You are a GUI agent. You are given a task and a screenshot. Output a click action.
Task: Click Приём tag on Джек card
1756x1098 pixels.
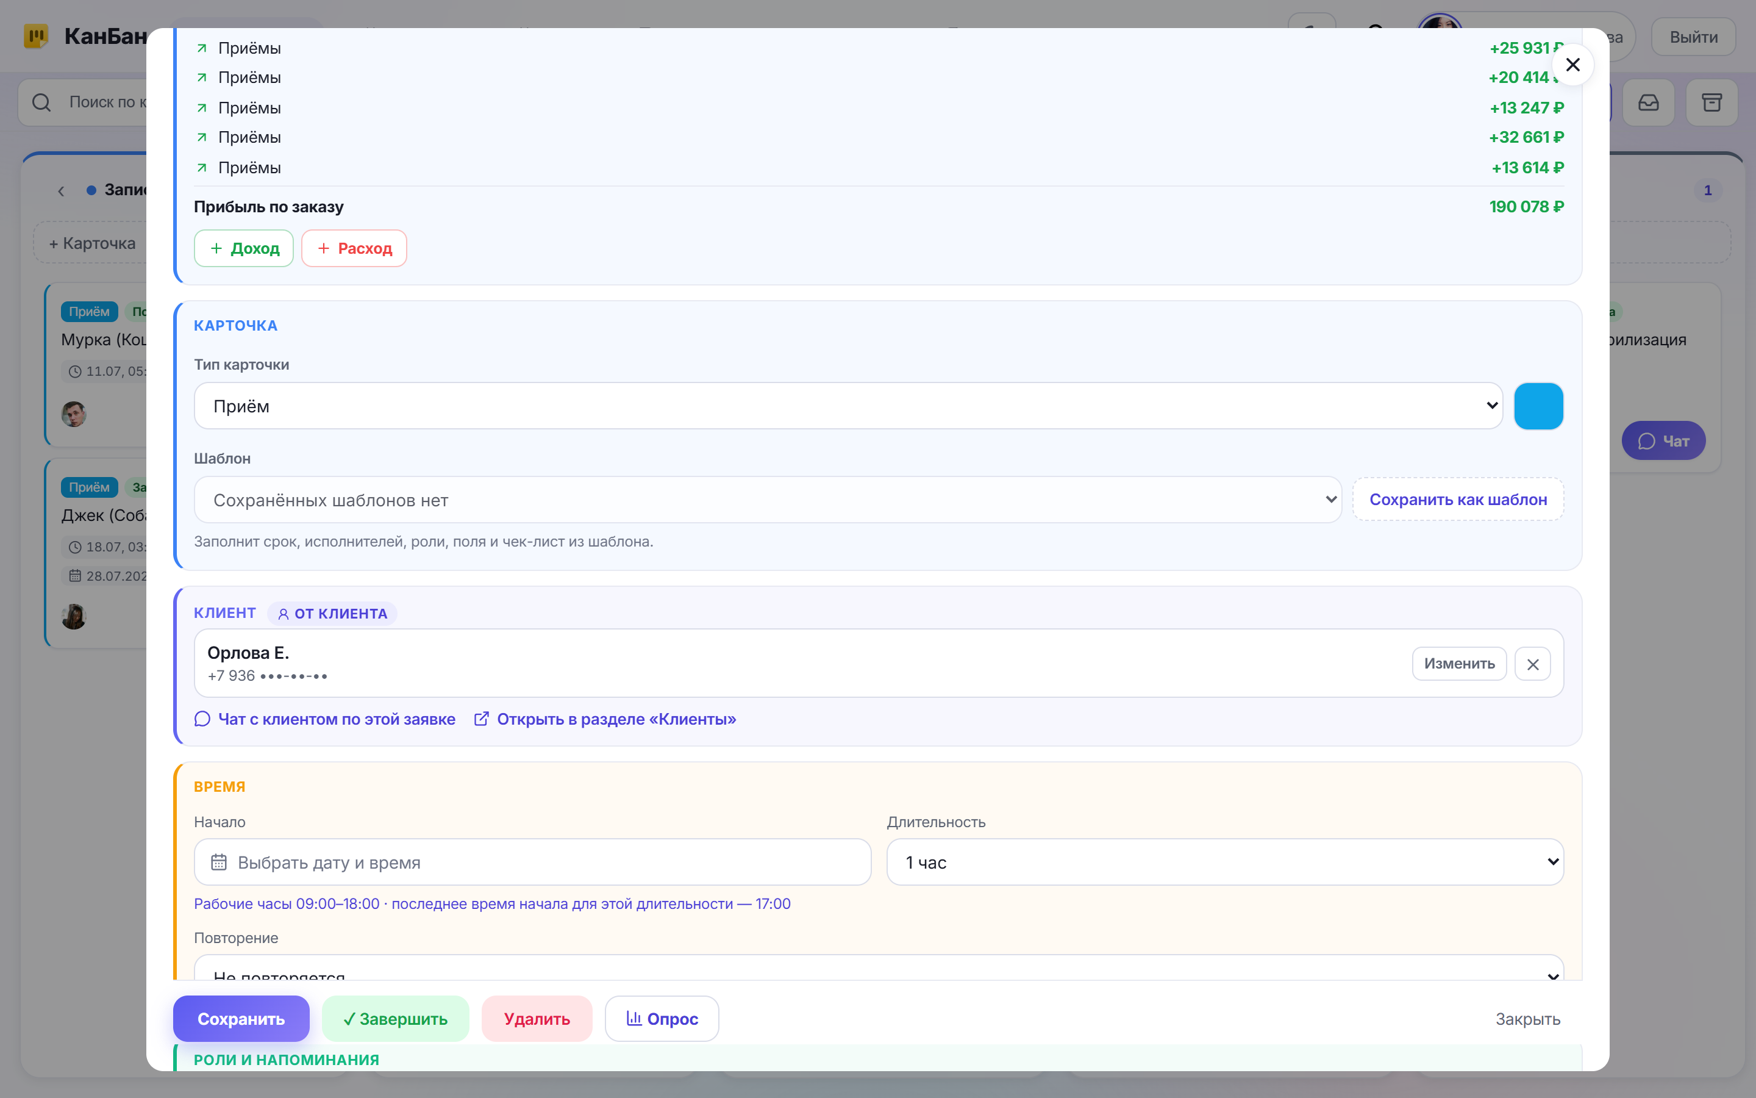tap(89, 487)
